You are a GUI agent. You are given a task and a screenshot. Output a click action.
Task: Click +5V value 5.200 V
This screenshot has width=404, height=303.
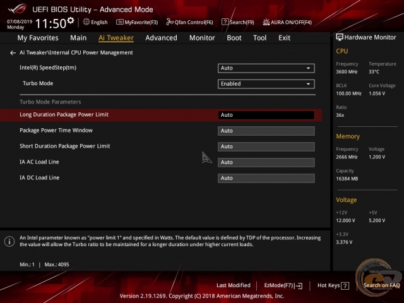coord(377,220)
